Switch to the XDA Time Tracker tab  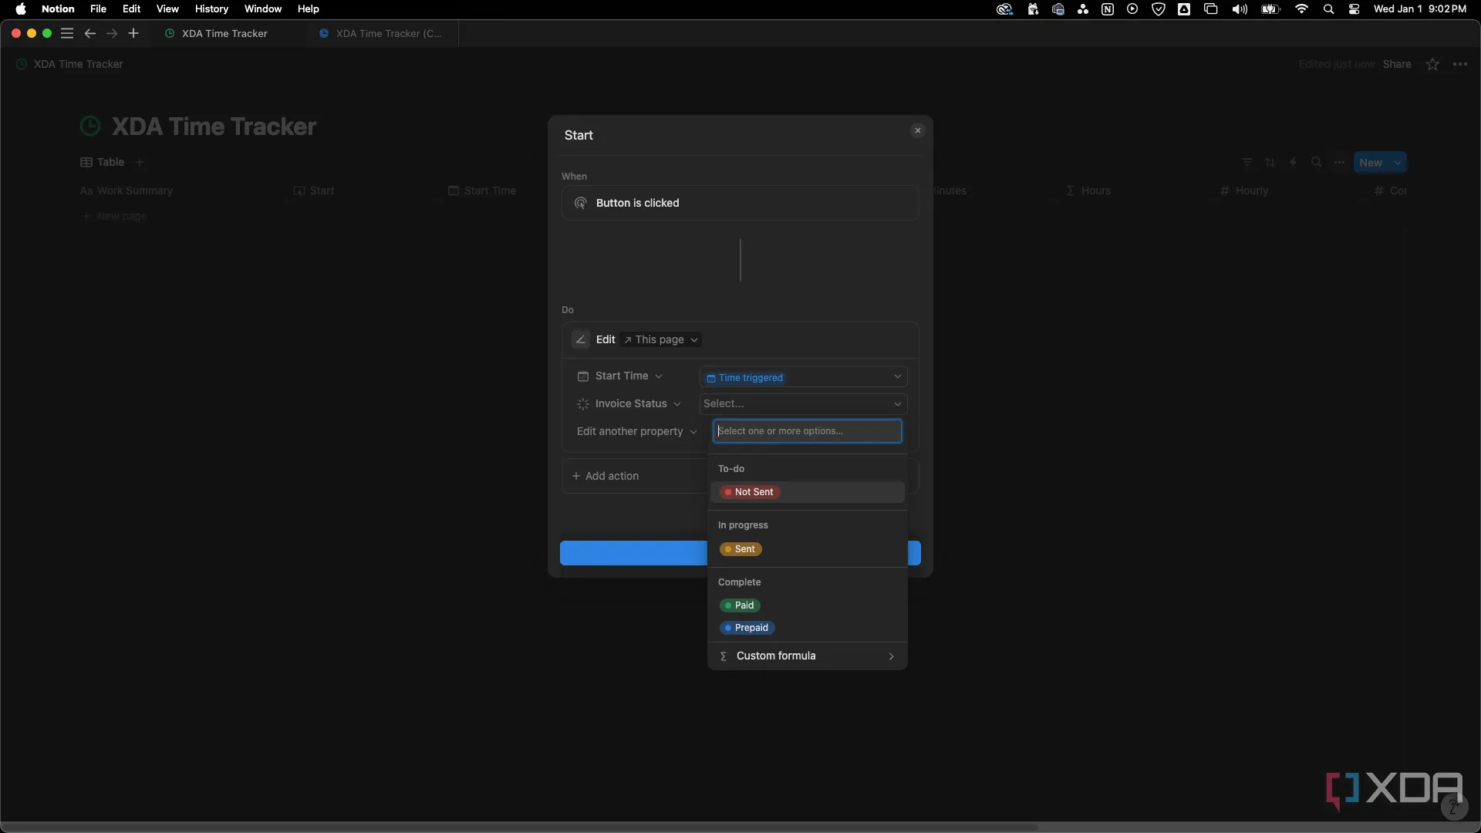(x=224, y=33)
